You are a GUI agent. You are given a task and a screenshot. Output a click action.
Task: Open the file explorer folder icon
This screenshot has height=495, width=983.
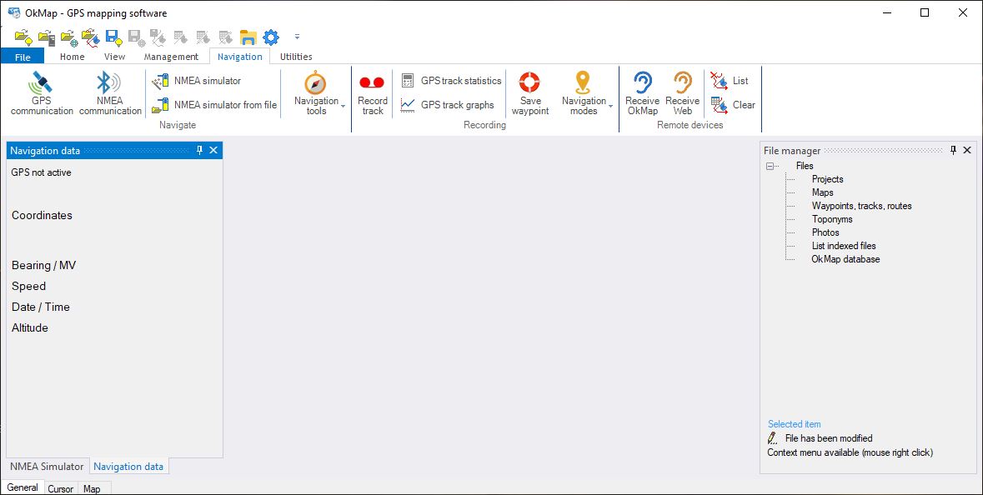click(x=248, y=37)
